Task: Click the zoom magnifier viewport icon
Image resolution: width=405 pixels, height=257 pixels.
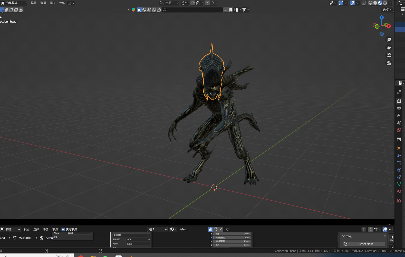Action: (389, 40)
